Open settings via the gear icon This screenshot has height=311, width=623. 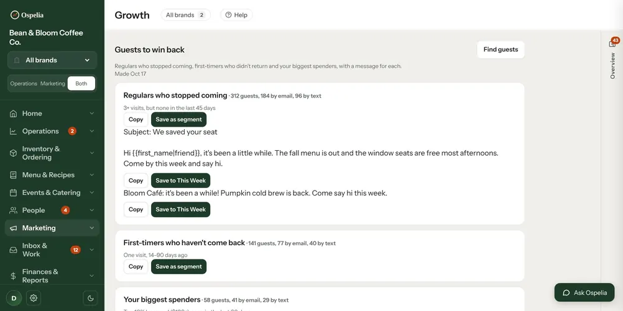[34, 298]
